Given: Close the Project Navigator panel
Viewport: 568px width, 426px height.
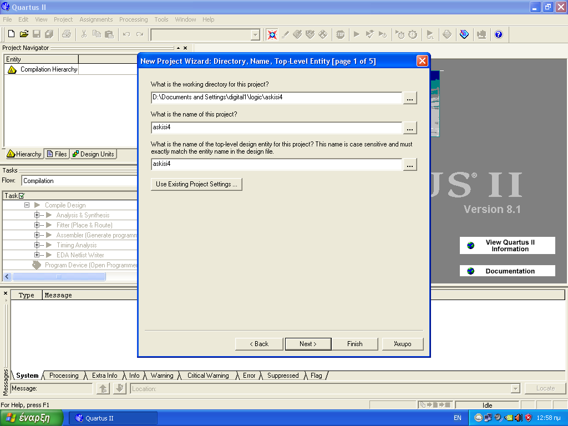Looking at the screenshot, I should [185, 48].
